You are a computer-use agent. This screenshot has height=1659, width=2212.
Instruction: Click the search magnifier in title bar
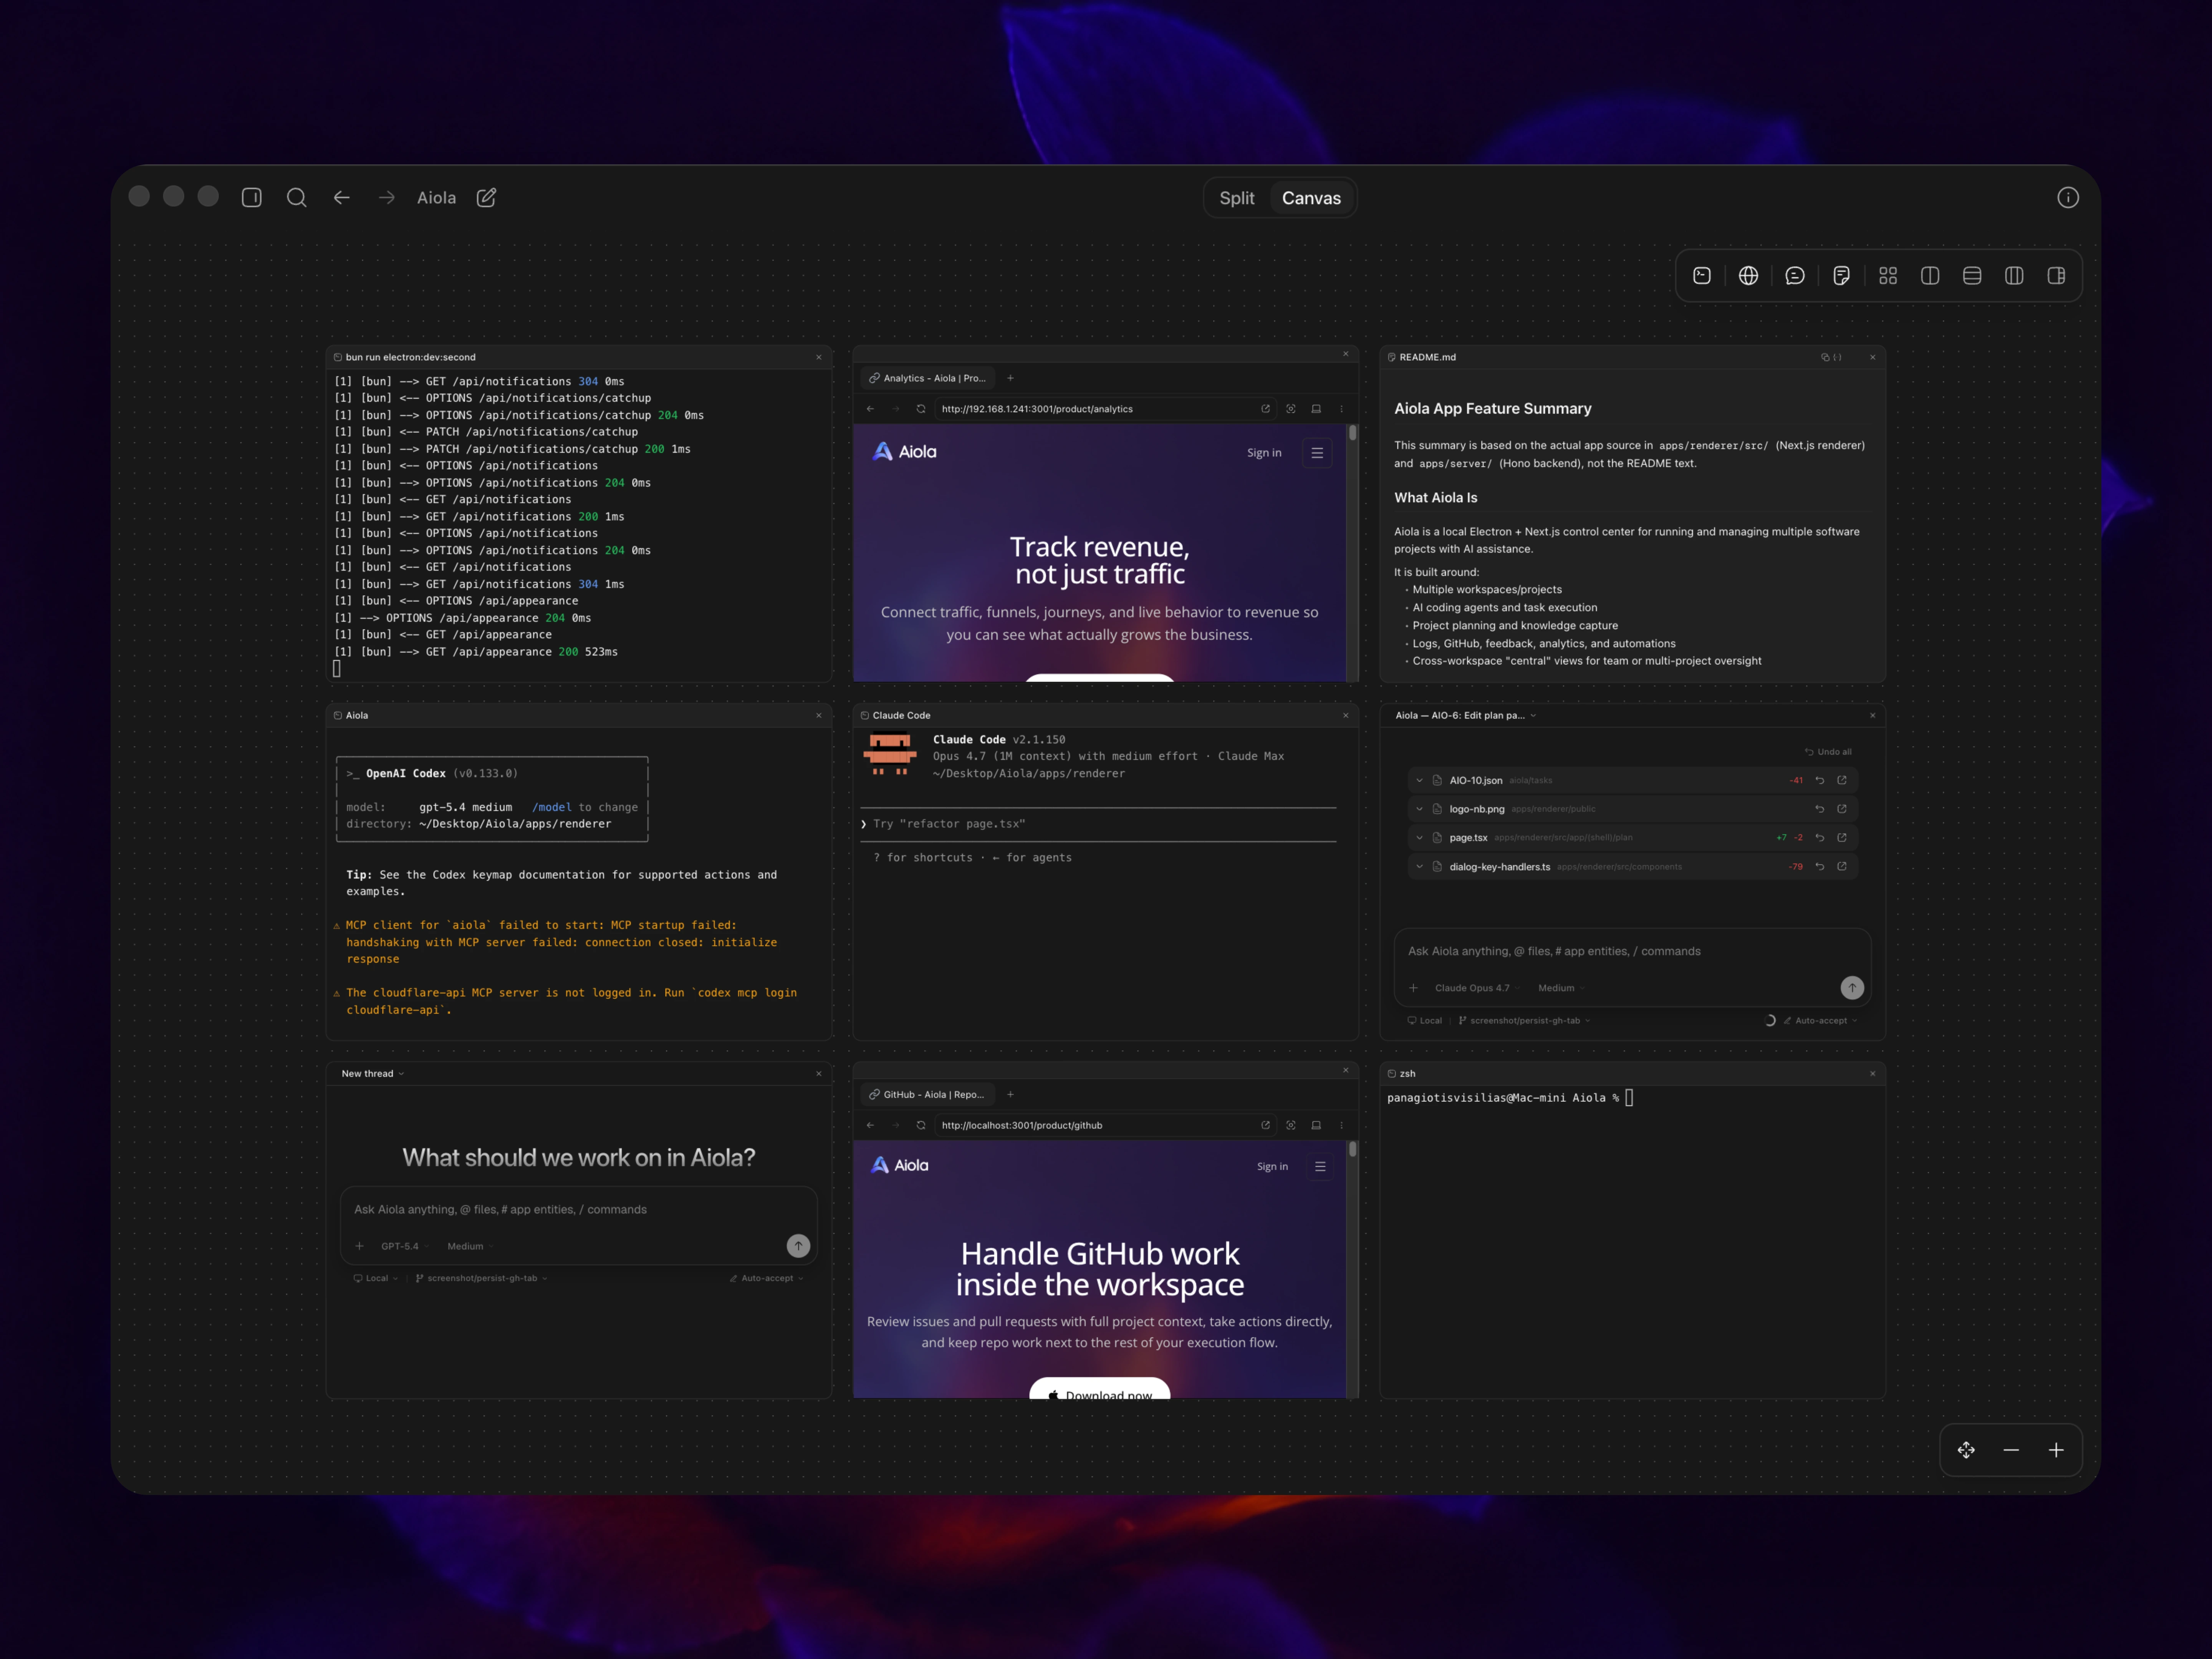pos(296,198)
